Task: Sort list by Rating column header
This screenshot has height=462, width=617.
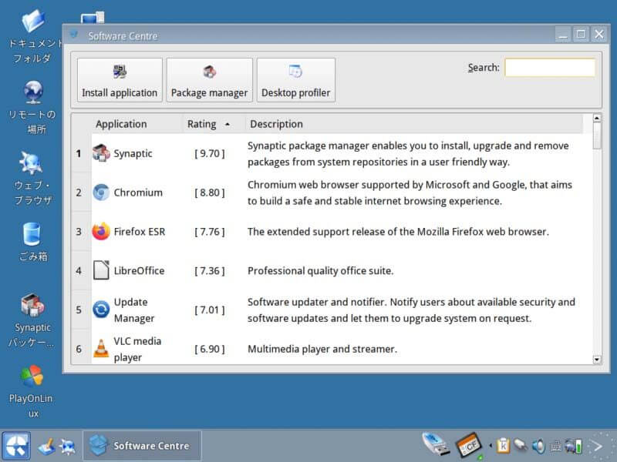Action: point(214,124)
